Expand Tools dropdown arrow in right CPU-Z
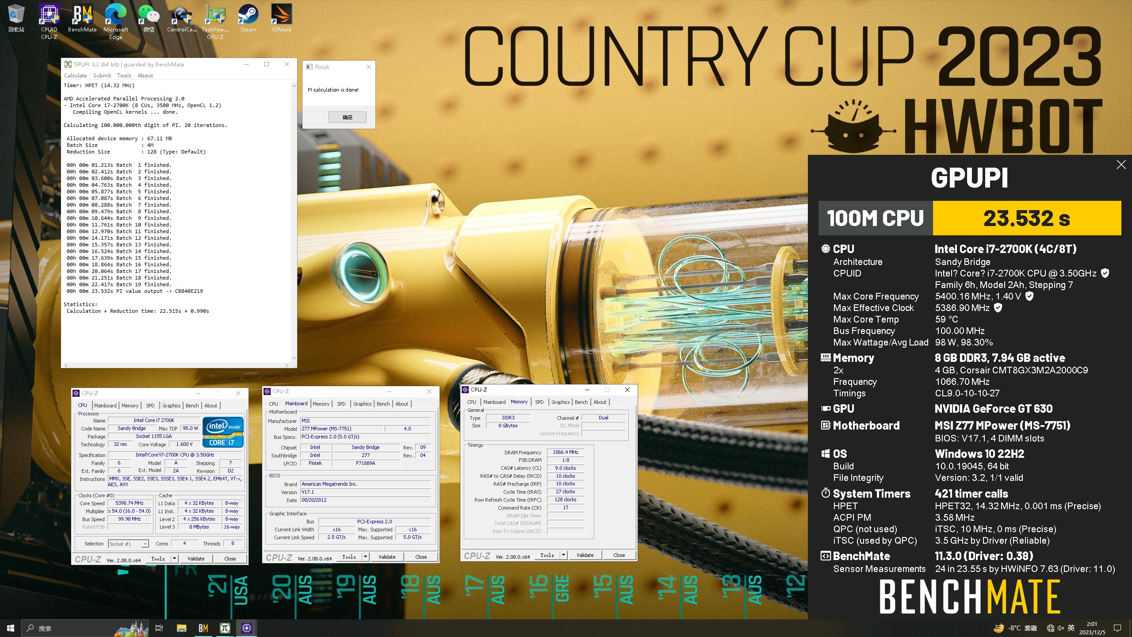This screenshot has width=1132, height=637. 563,555
